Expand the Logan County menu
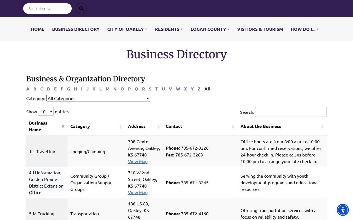 210,29
